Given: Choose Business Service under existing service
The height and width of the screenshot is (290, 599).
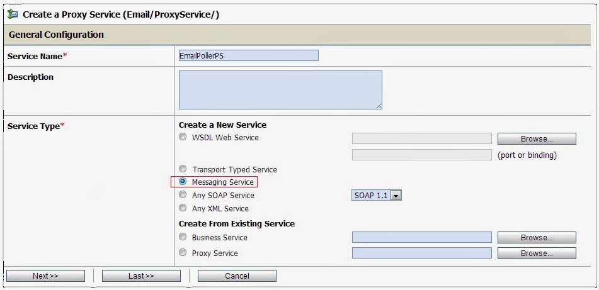Looking at the screenshot, I should (183, 237).
